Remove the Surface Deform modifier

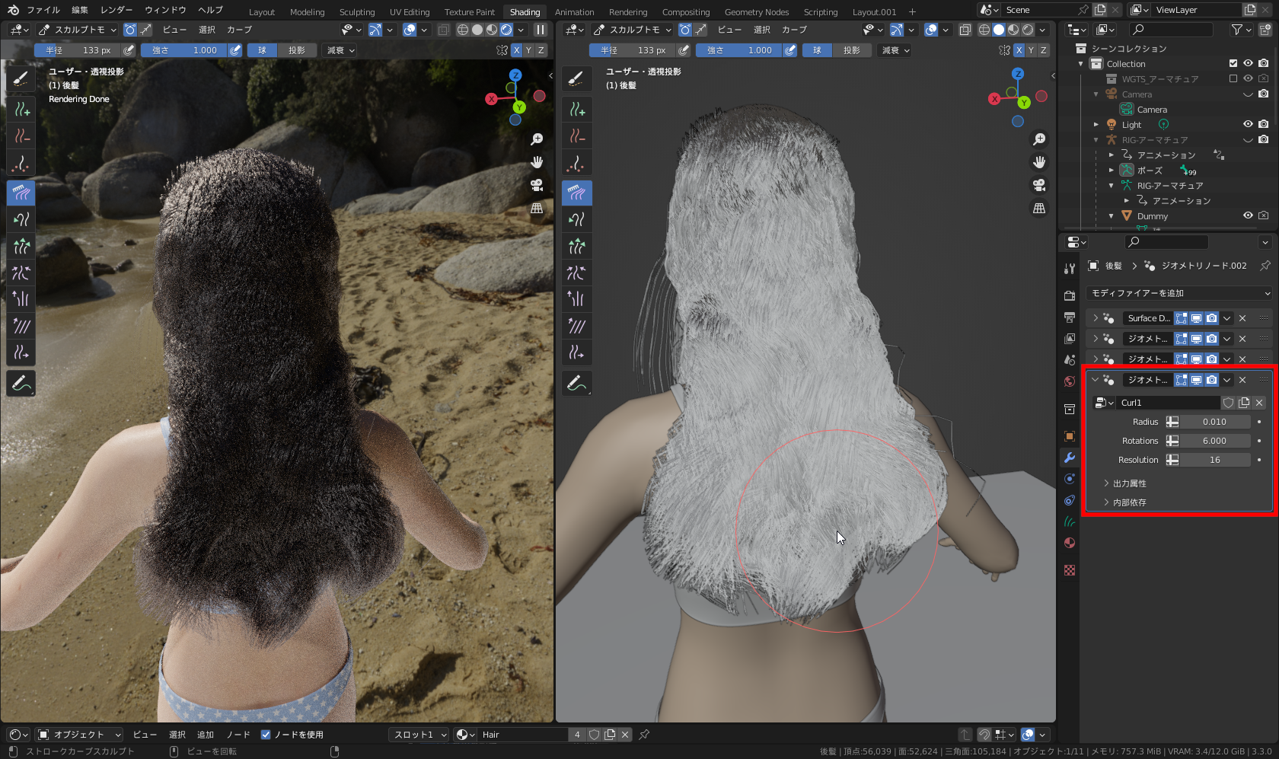click(x=1242, y=318)
